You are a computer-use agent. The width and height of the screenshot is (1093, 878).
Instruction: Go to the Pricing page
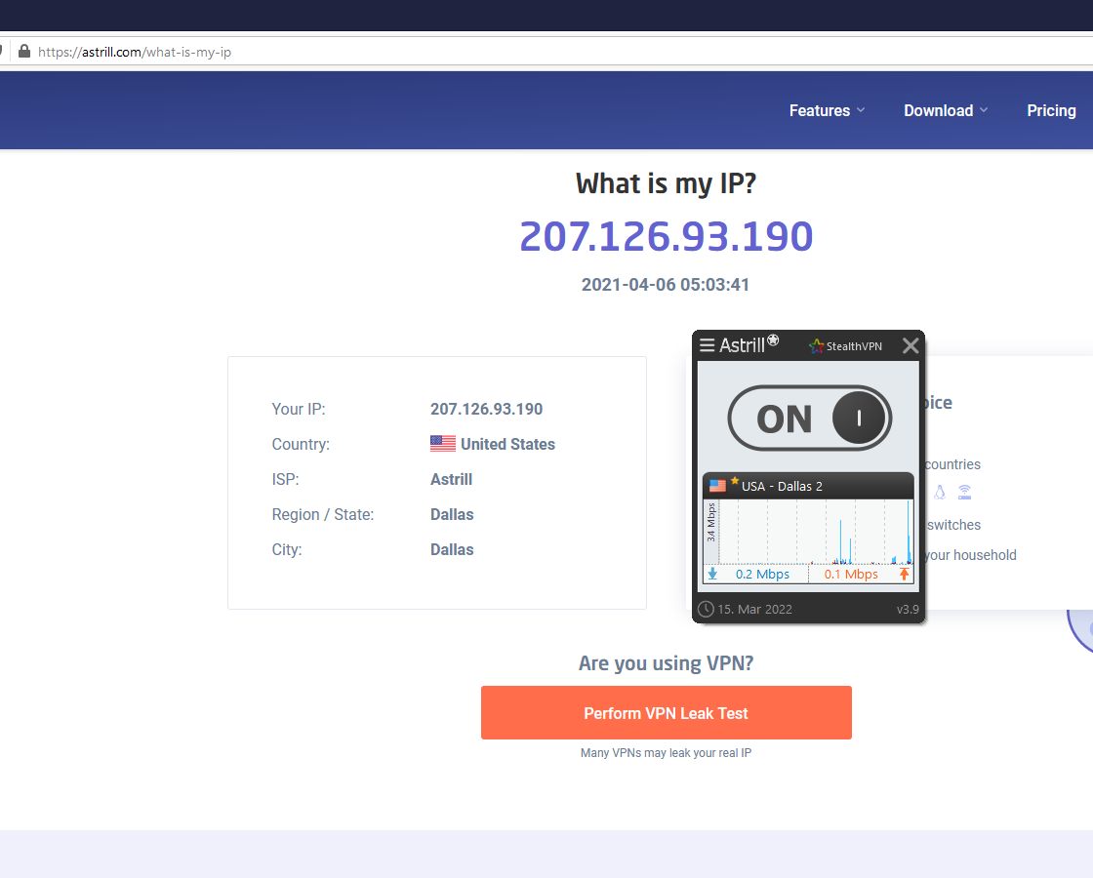coord(1051,111)
